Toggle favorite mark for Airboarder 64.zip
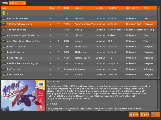This screenshot has width=161, height=120. [51, 30]
